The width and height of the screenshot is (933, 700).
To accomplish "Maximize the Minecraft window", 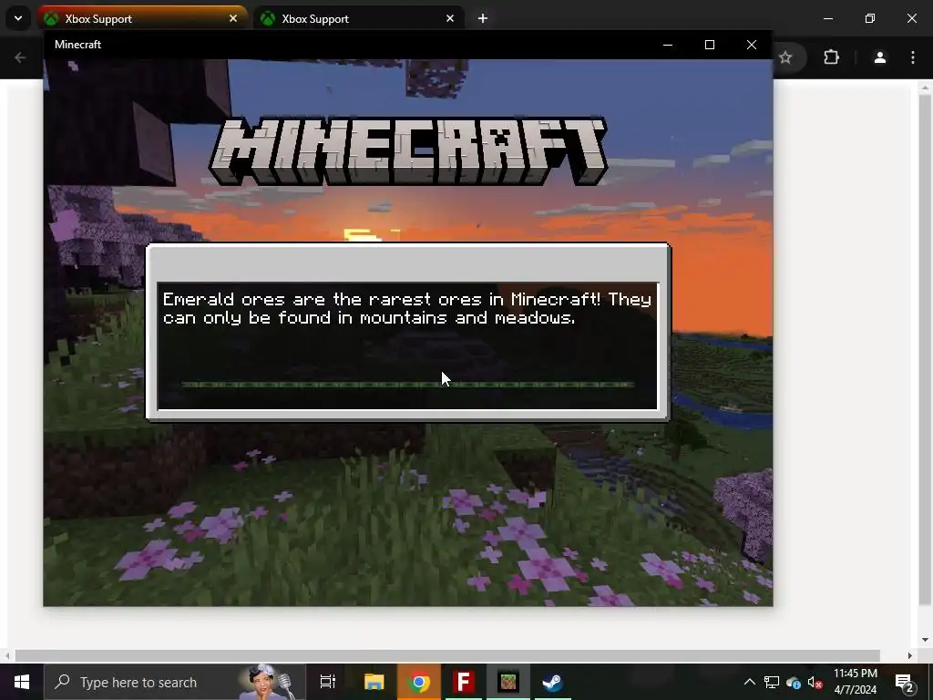I will 709,45.
